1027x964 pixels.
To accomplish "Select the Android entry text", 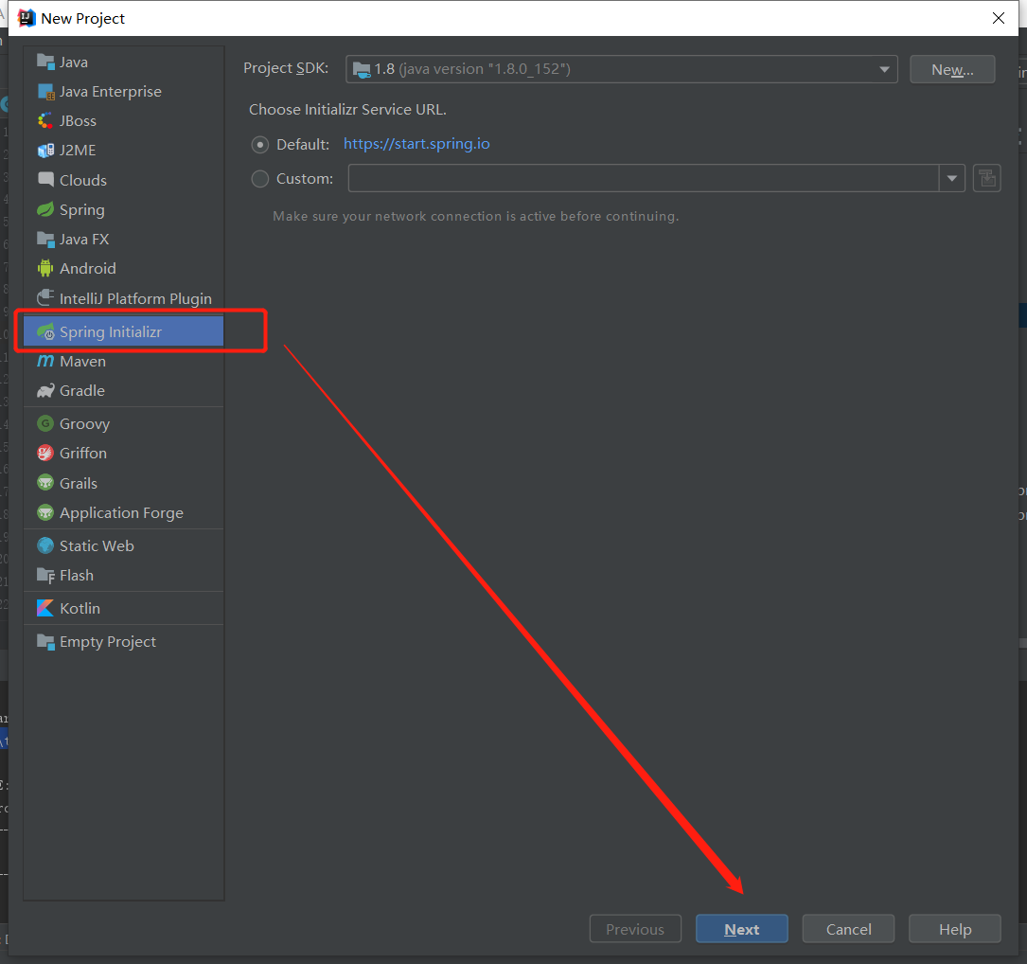I will tap(88, 269).
